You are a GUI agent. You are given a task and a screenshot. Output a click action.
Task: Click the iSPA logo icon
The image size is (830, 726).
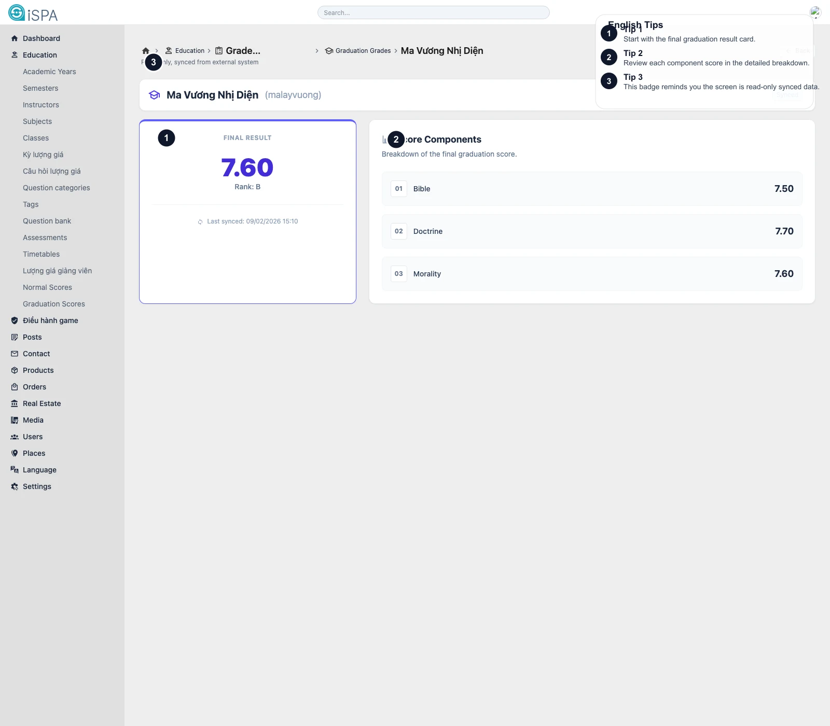(x=17, y=13)
